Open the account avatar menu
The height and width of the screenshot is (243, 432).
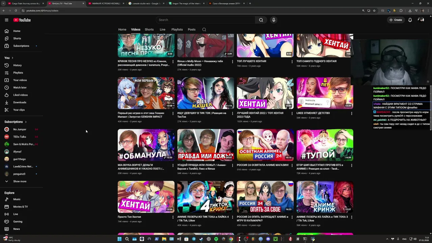[421, 20]
